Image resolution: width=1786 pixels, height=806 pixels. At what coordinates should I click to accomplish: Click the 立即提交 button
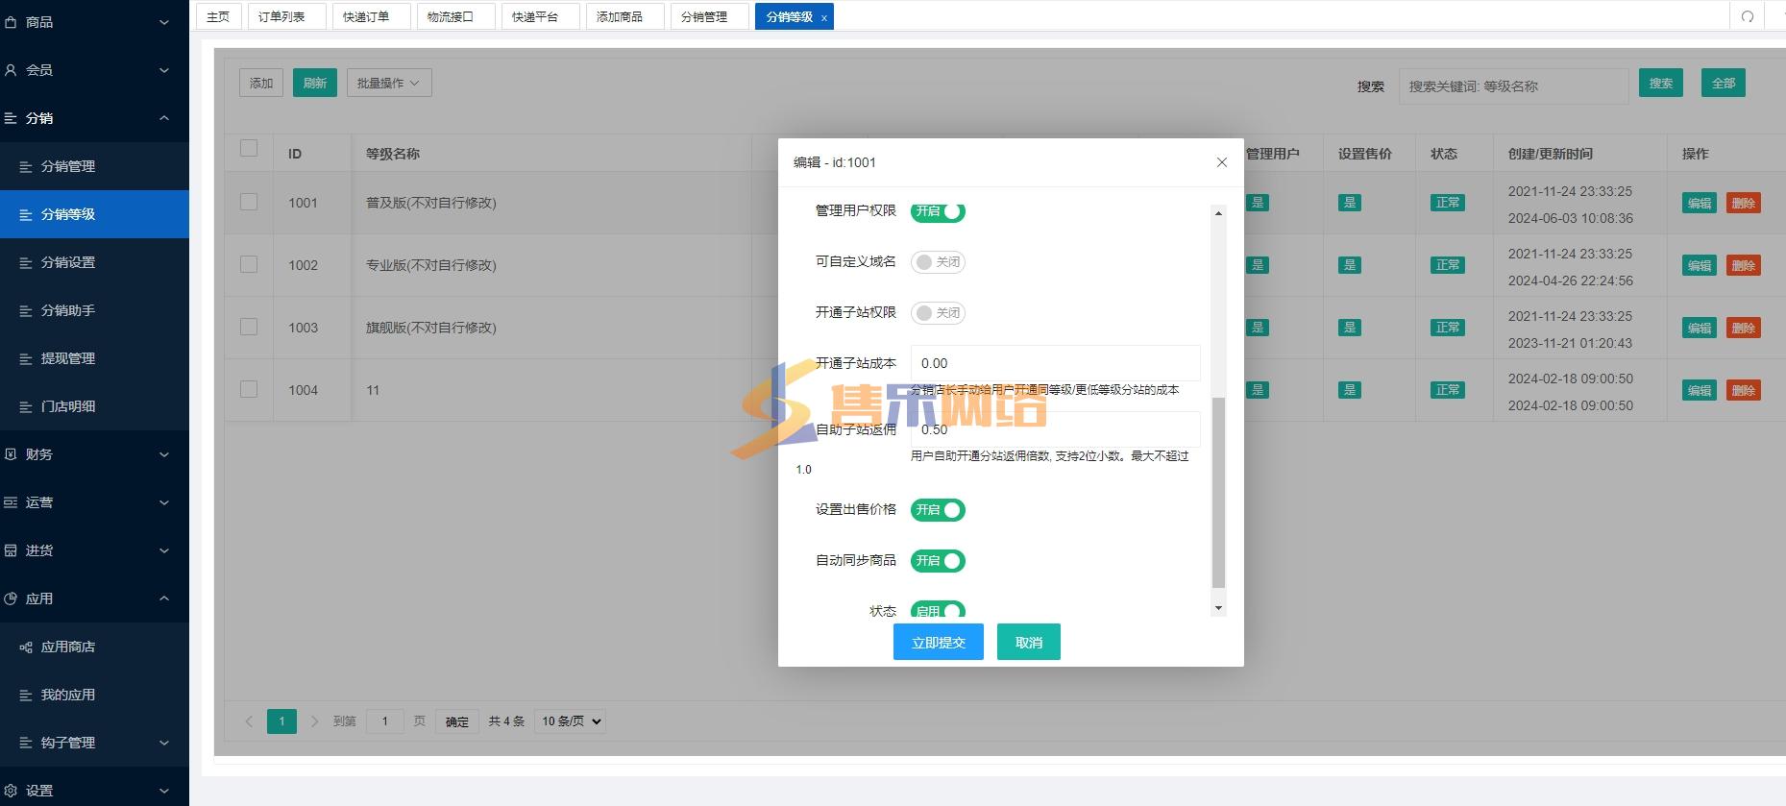(x=938, y=643)
